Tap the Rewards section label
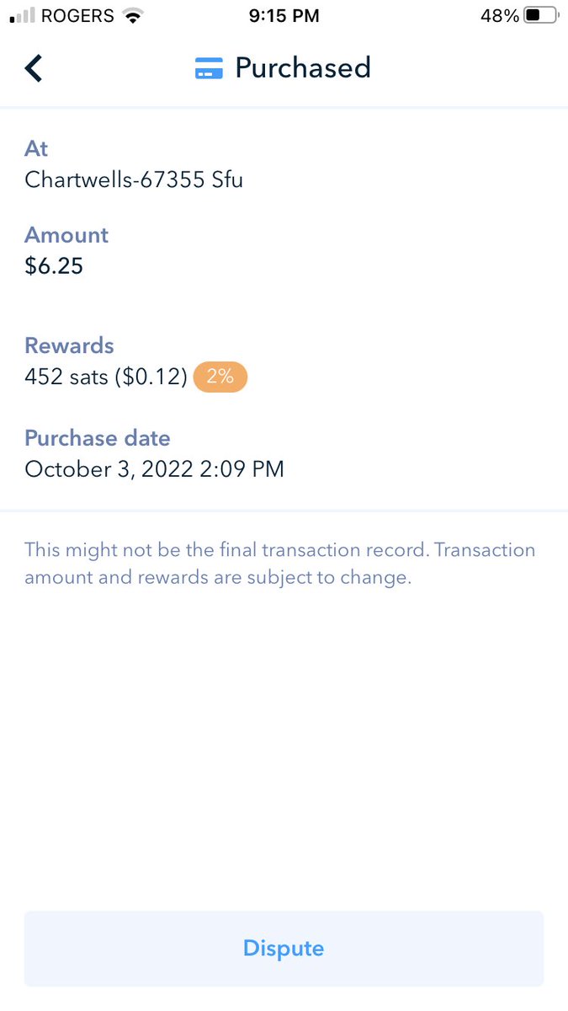The width and height of the screenshot is (568, 1011). (x=69, y=345)
